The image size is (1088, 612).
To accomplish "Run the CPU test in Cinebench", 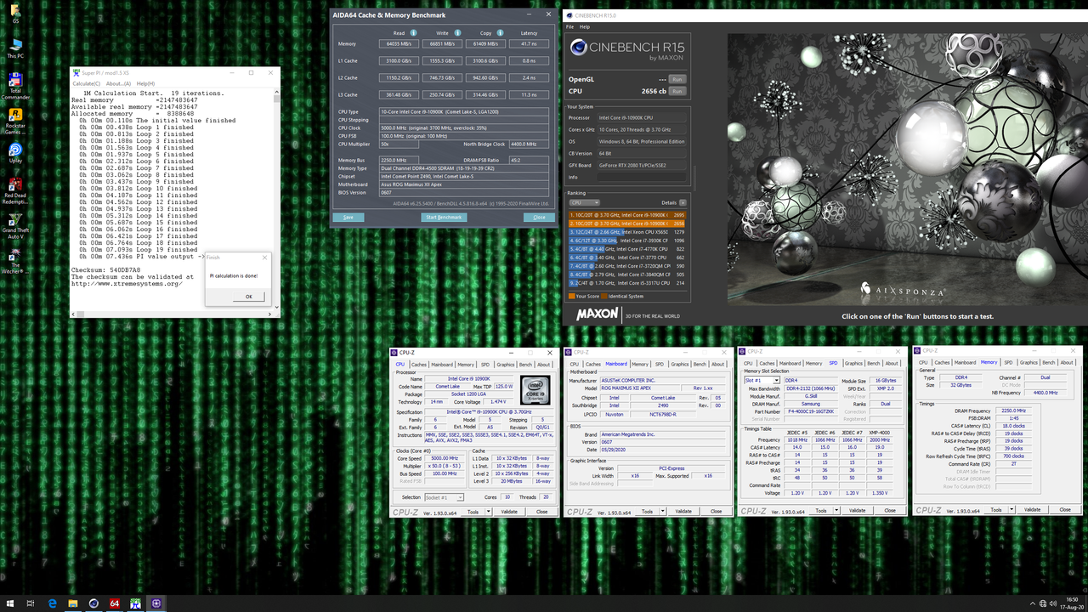I will tap(677, 91).
